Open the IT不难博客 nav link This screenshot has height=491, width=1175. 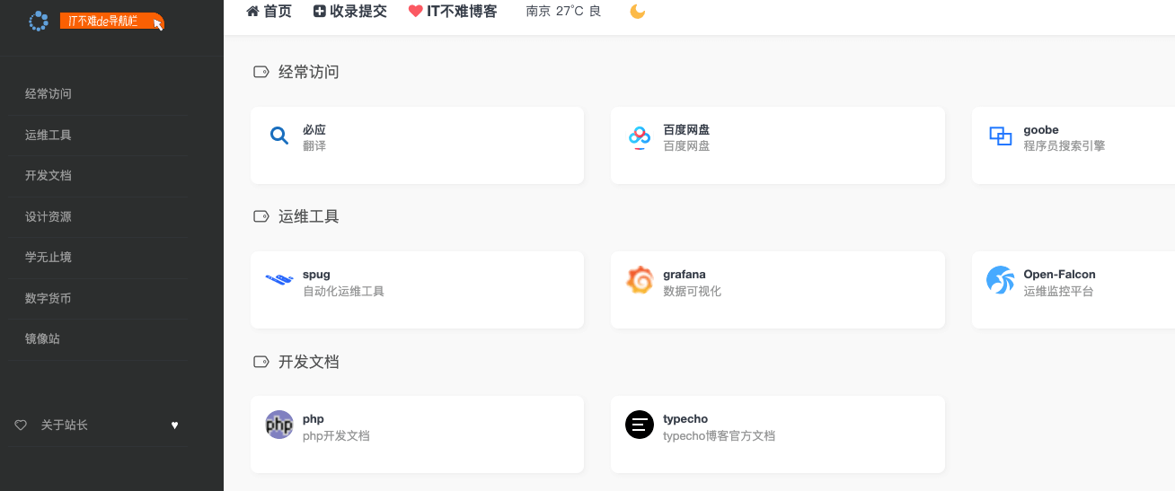[x=453, y=12]
